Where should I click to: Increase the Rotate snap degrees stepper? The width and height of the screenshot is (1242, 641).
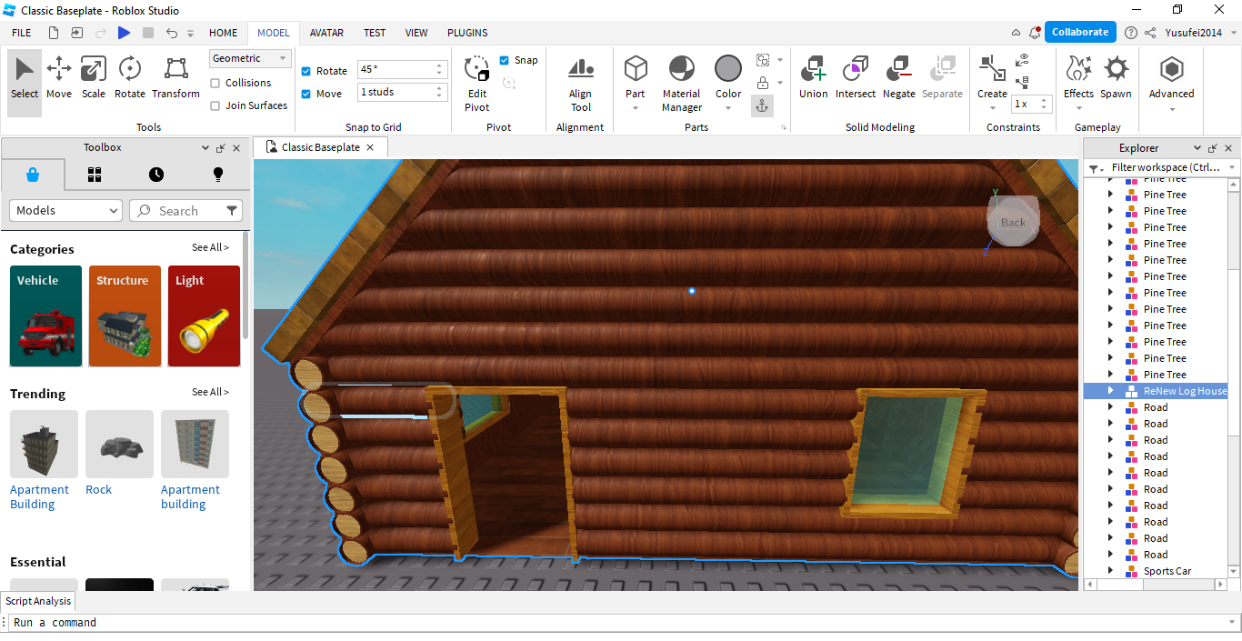[x=440, y=65]
